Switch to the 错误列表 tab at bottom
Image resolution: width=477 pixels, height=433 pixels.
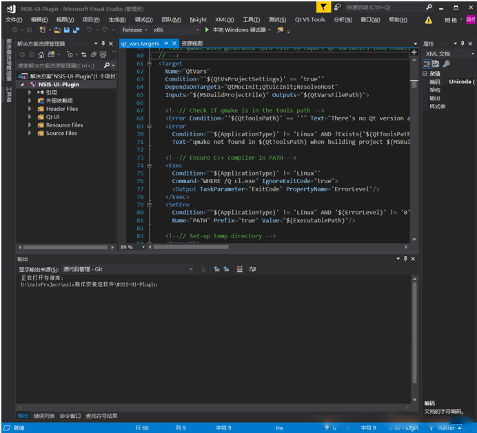click(44, 416)
